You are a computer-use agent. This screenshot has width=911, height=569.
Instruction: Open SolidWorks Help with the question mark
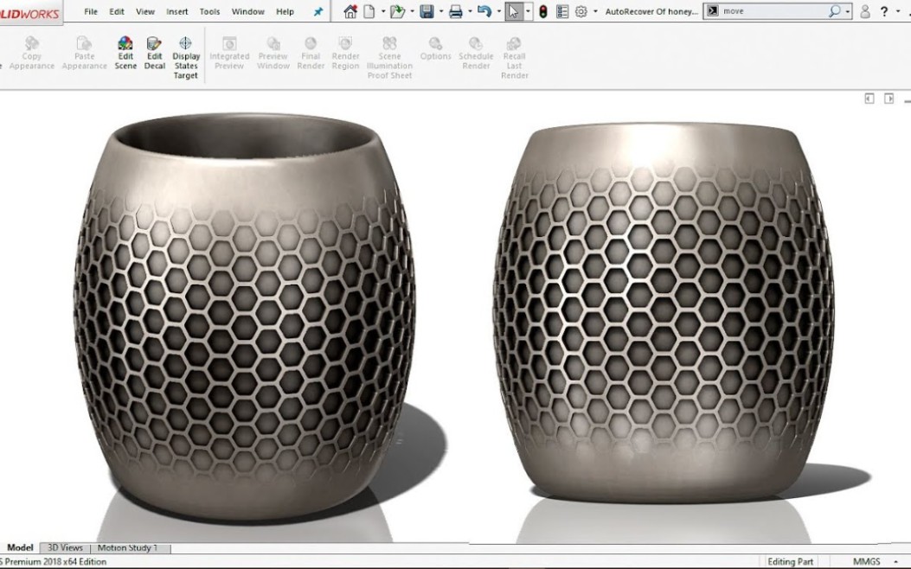click(x=884, y=11)
